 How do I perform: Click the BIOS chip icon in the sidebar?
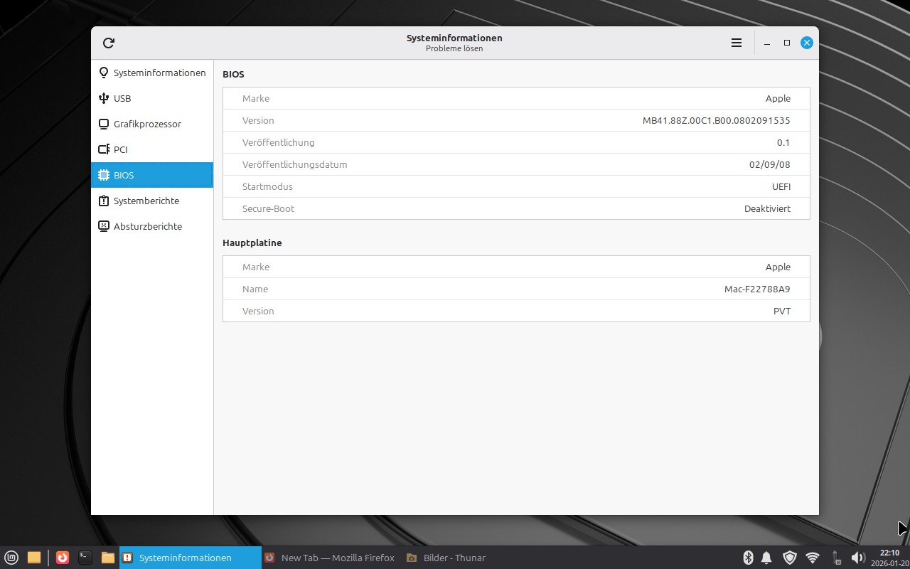[104, 175]
